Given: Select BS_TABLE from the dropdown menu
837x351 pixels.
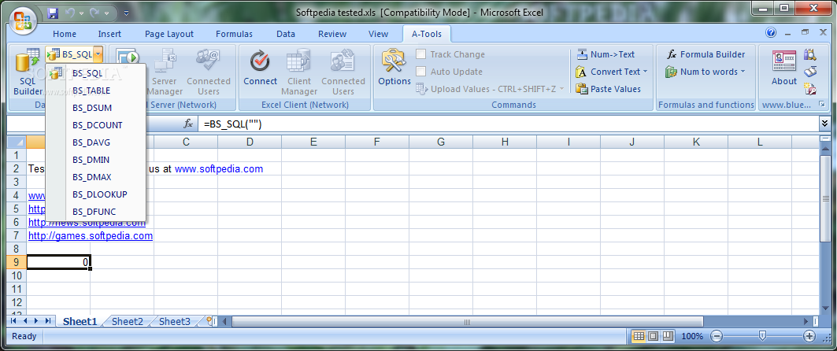Looking at the screenshot, I should (x=95, y=91).
